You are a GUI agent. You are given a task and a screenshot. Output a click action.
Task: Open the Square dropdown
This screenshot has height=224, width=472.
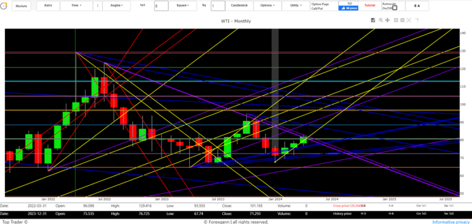pyautogui.click(x=183, y=6)
